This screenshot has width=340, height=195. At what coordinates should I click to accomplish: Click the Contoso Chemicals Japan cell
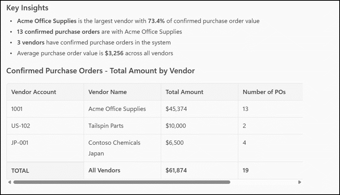[x=123, y=148]
